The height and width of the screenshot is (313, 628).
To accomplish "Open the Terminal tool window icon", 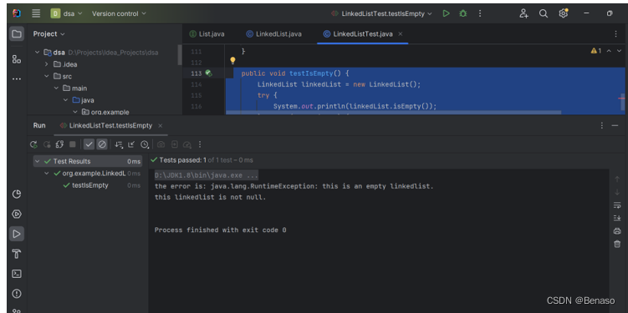I will pyautogui.click(x=17, y=274).
